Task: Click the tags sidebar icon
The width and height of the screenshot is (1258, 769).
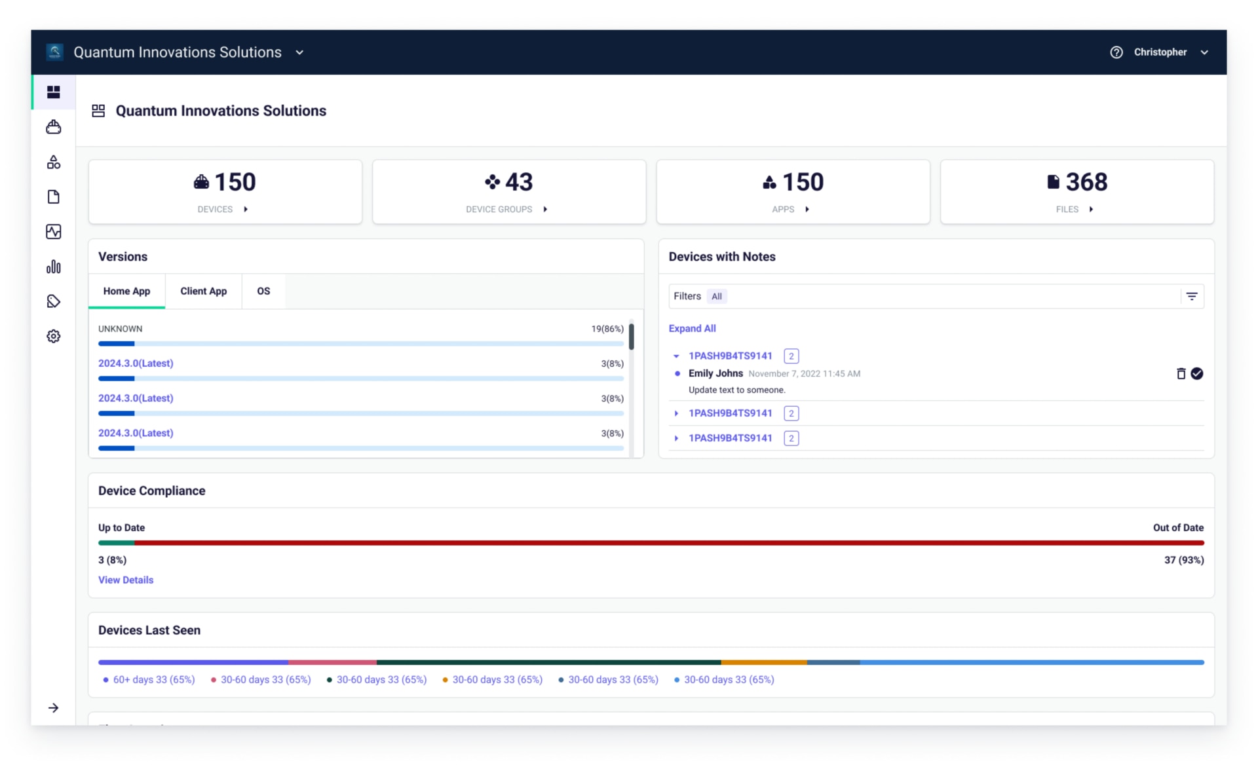Action: pos(54,301)
